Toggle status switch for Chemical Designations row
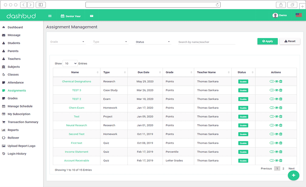306x187 pixels. pyautogui.click(x=272, y=82)
